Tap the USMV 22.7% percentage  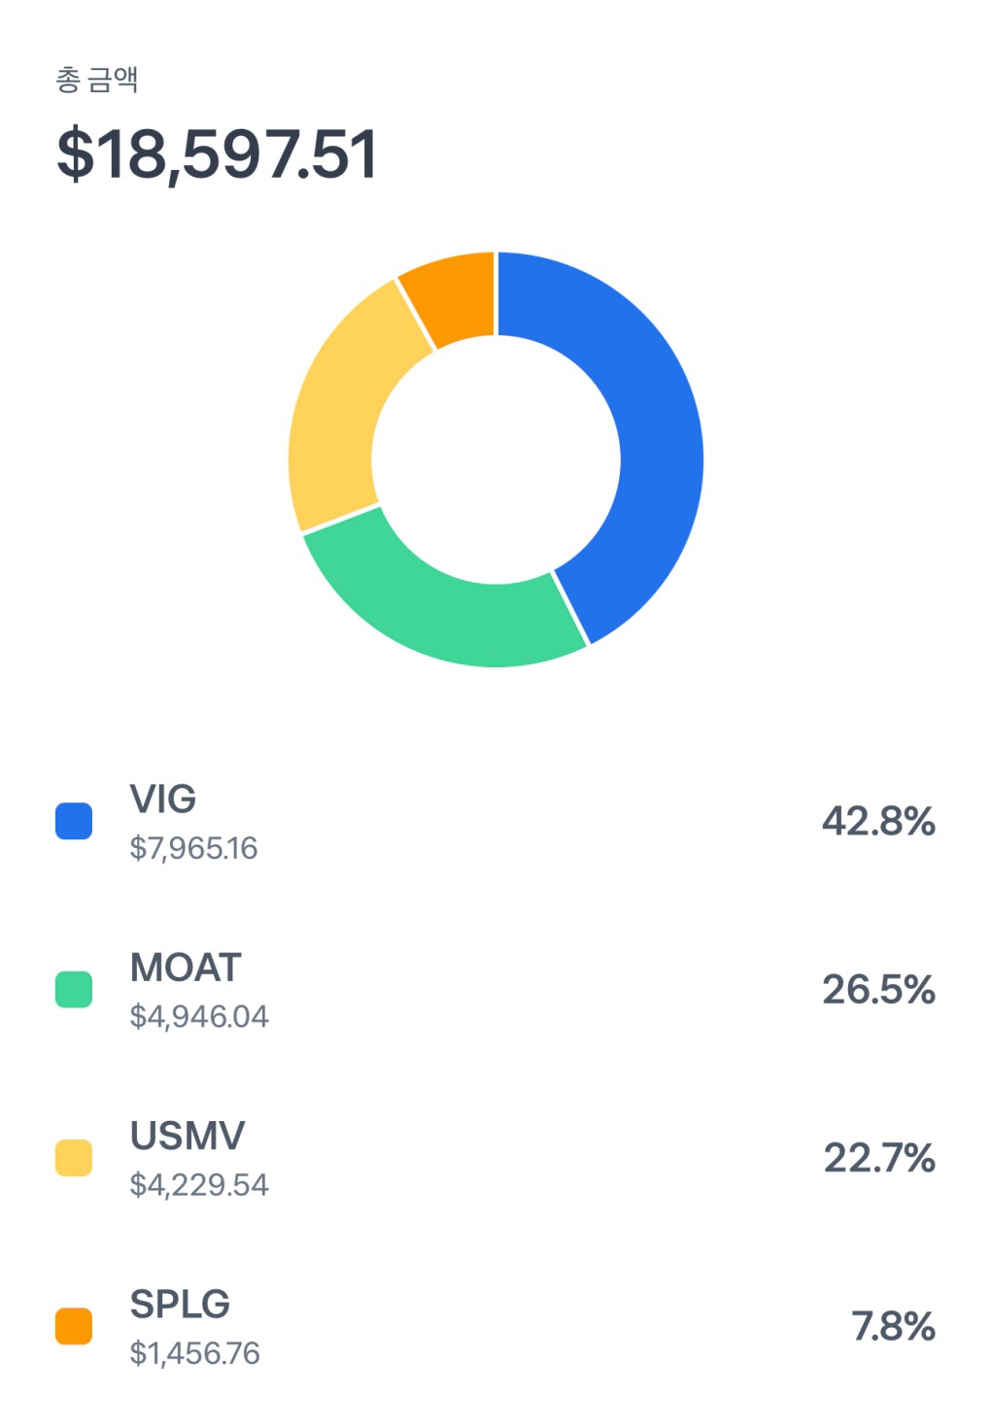point(879,1158)
